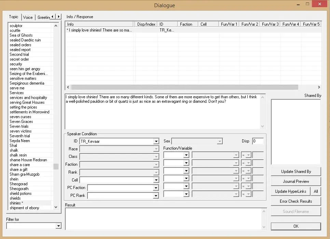Screen dimensions: 330x239
Task: Open the first Function/Variable type dropdown
Action: 186,155
